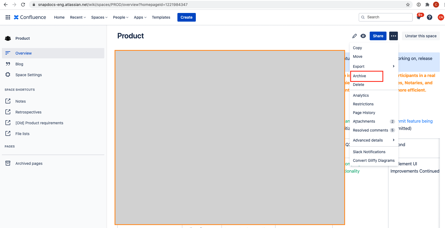
Task: Bookmark this page with star icon
Action: pyautogui.click(x=408, y=5)
